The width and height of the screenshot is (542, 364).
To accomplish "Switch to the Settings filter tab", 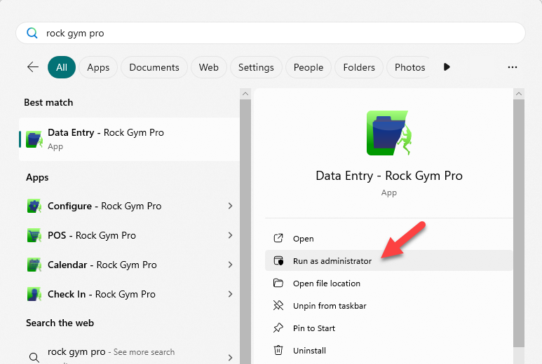I will coord(256,67).
